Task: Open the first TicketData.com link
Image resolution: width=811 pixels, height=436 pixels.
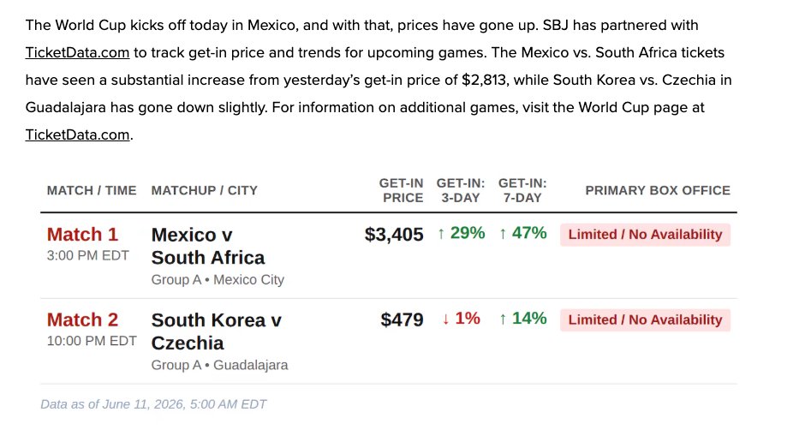Action: tap(77, 53)
